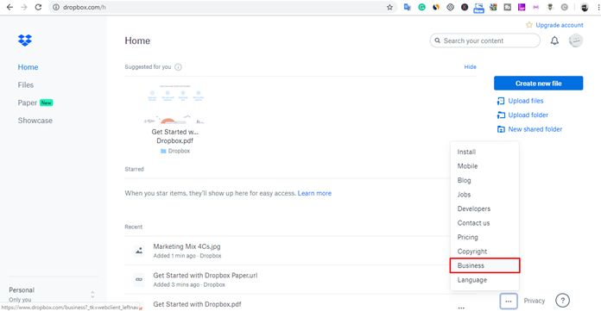Open row options dots for Get Started with Dropbox.pdf

coord(461,308)
